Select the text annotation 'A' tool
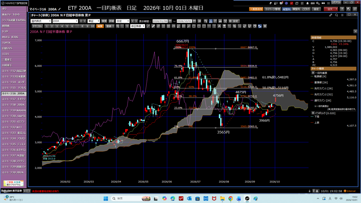 click(219, 26)
